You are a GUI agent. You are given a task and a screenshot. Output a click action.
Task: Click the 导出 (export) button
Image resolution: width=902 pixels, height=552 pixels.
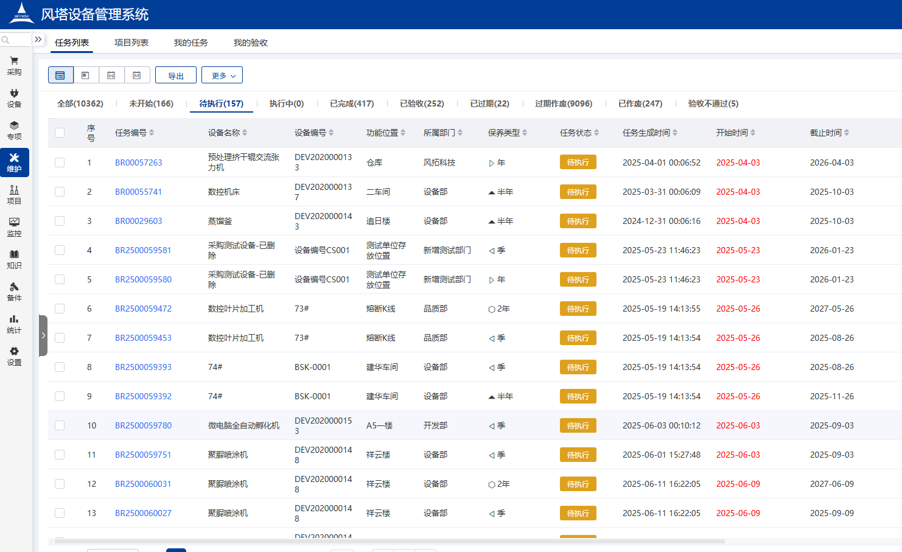pos(175,75)
